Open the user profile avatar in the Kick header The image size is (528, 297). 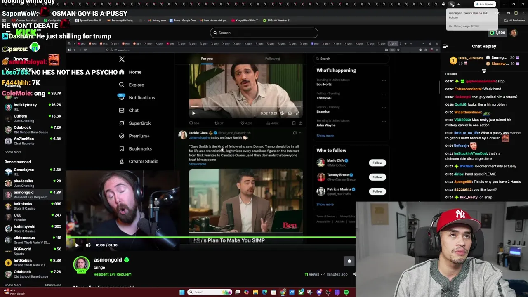[x=514, y=33]
